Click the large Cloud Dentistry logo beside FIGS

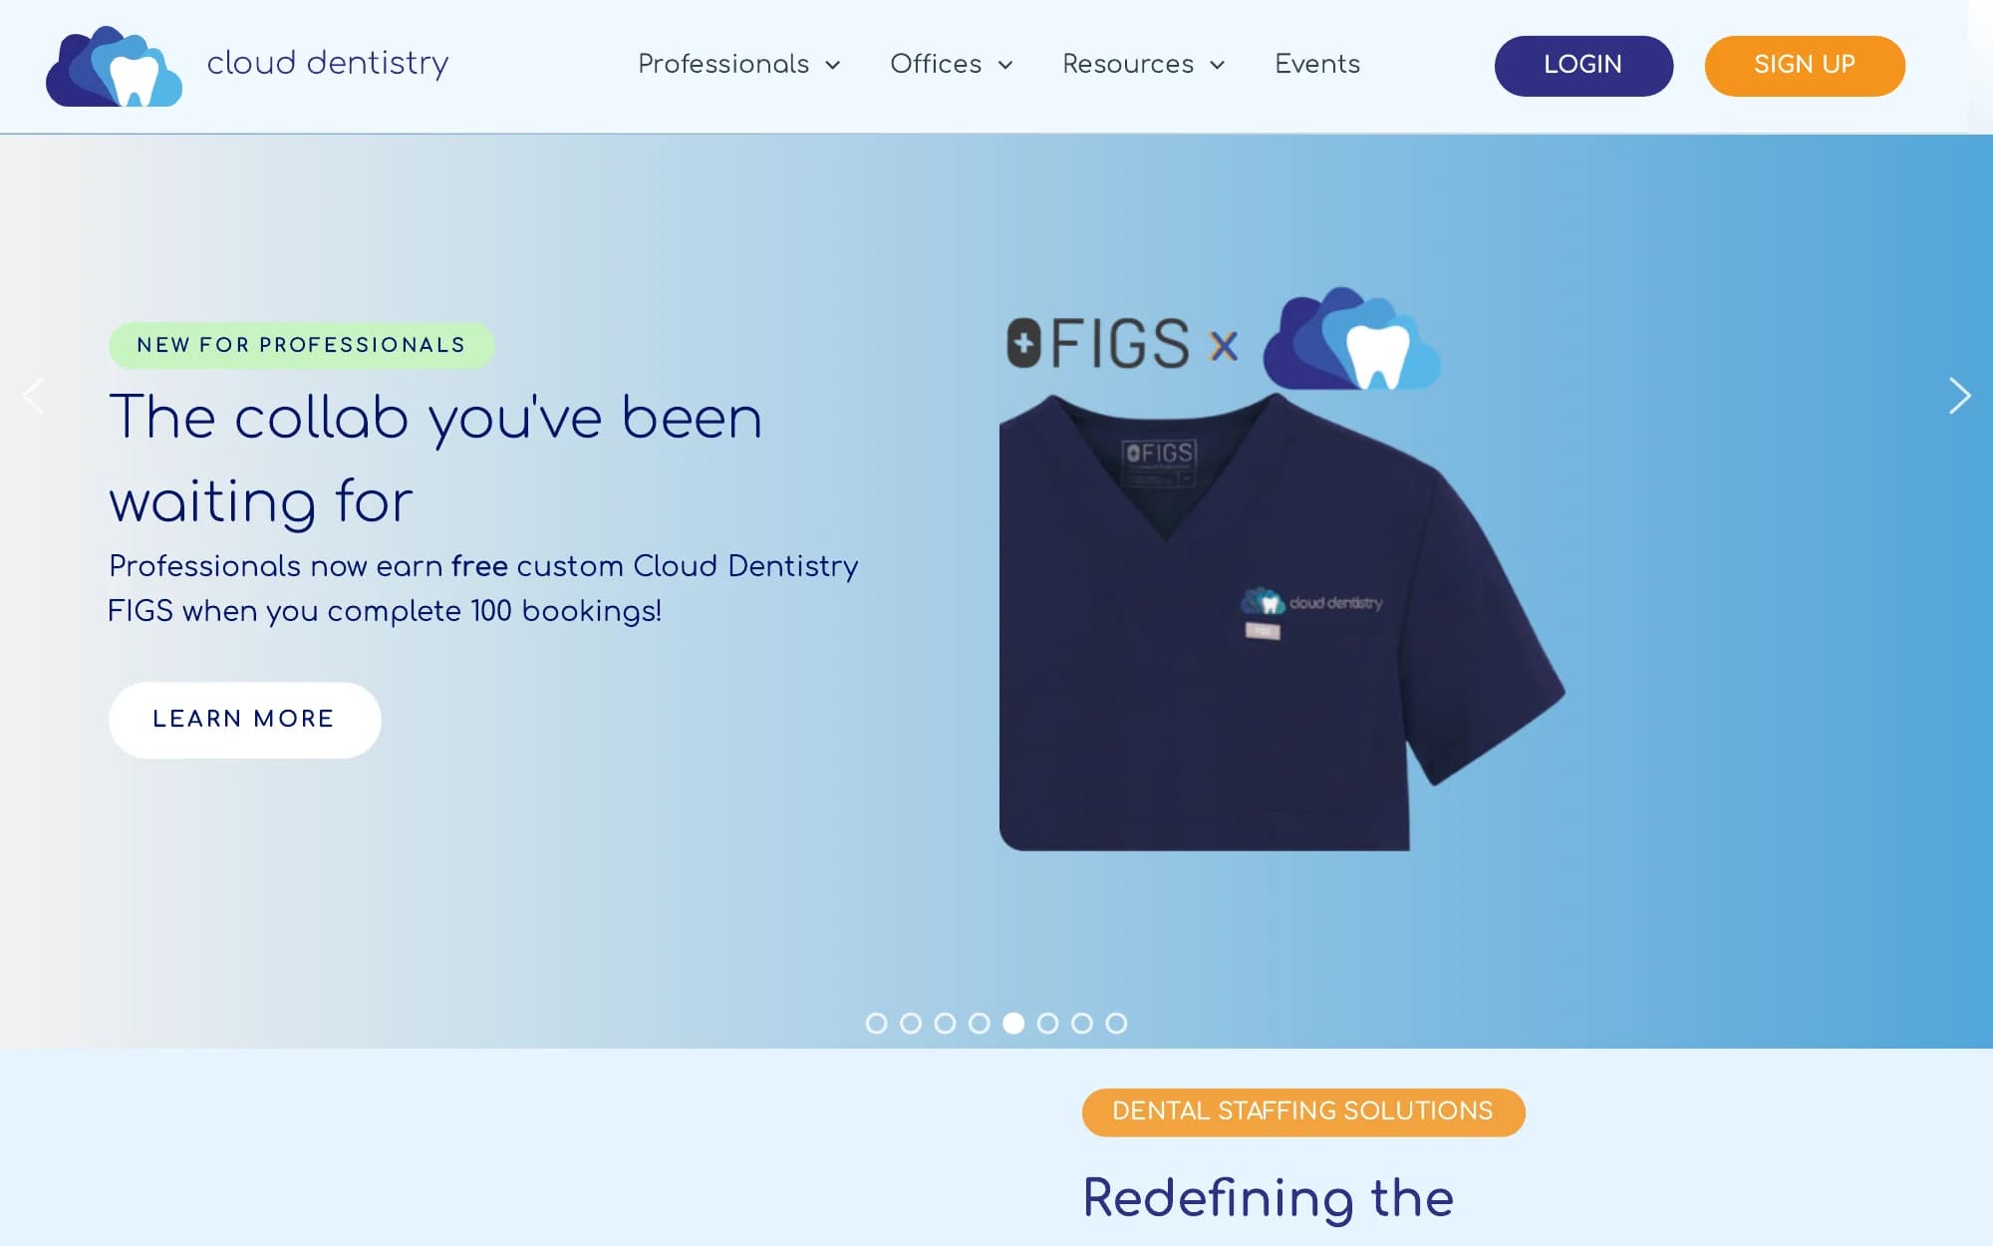(1351, 339)
